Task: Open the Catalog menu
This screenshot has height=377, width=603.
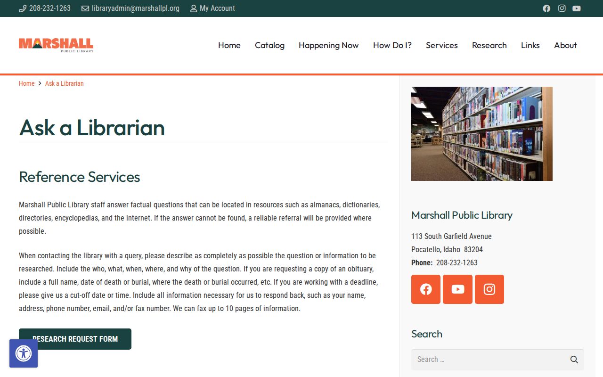Action: [x=269, y=45]
